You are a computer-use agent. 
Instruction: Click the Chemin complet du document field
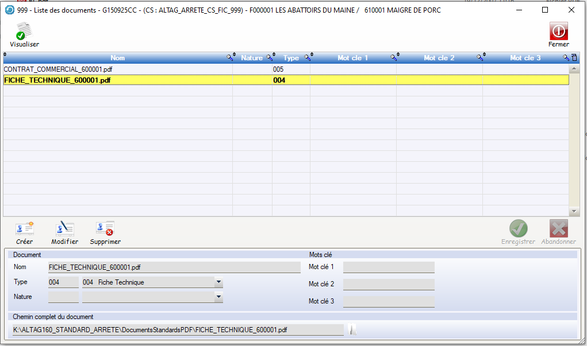coord(178,330)
